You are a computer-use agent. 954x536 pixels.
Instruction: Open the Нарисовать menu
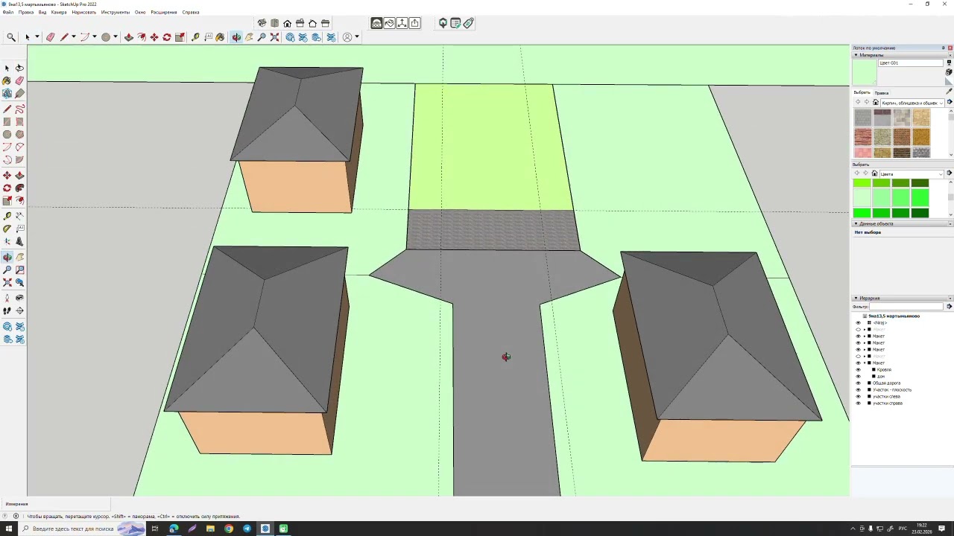pyautogui.click(x=84, y=12)
